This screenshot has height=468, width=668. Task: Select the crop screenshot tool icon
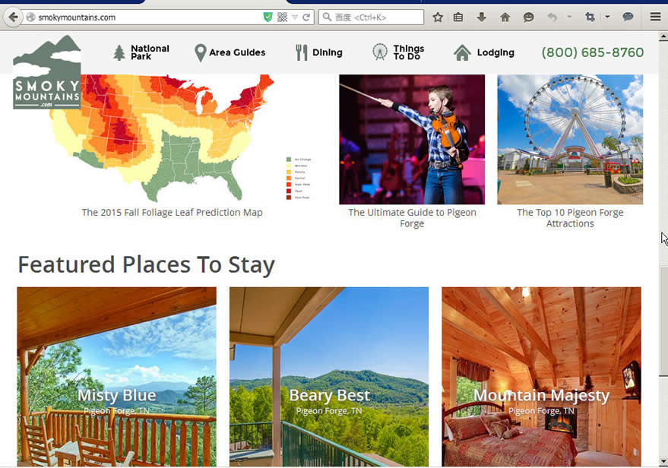click(590, 17)
